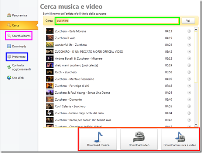This screenshot has height=153, width=202.
Task: Play preview of cheb mami zucchero
Action: point(189,65)
